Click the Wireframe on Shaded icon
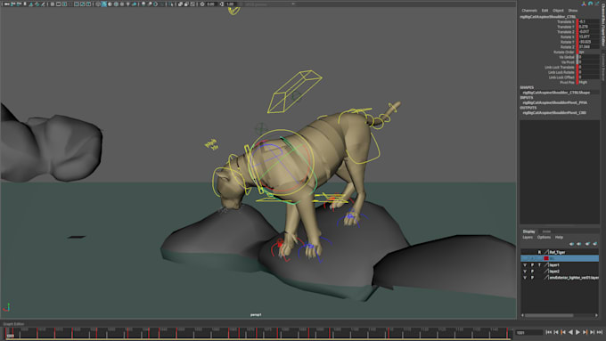Screen dimensions: 606x341 tap(116, 4)
